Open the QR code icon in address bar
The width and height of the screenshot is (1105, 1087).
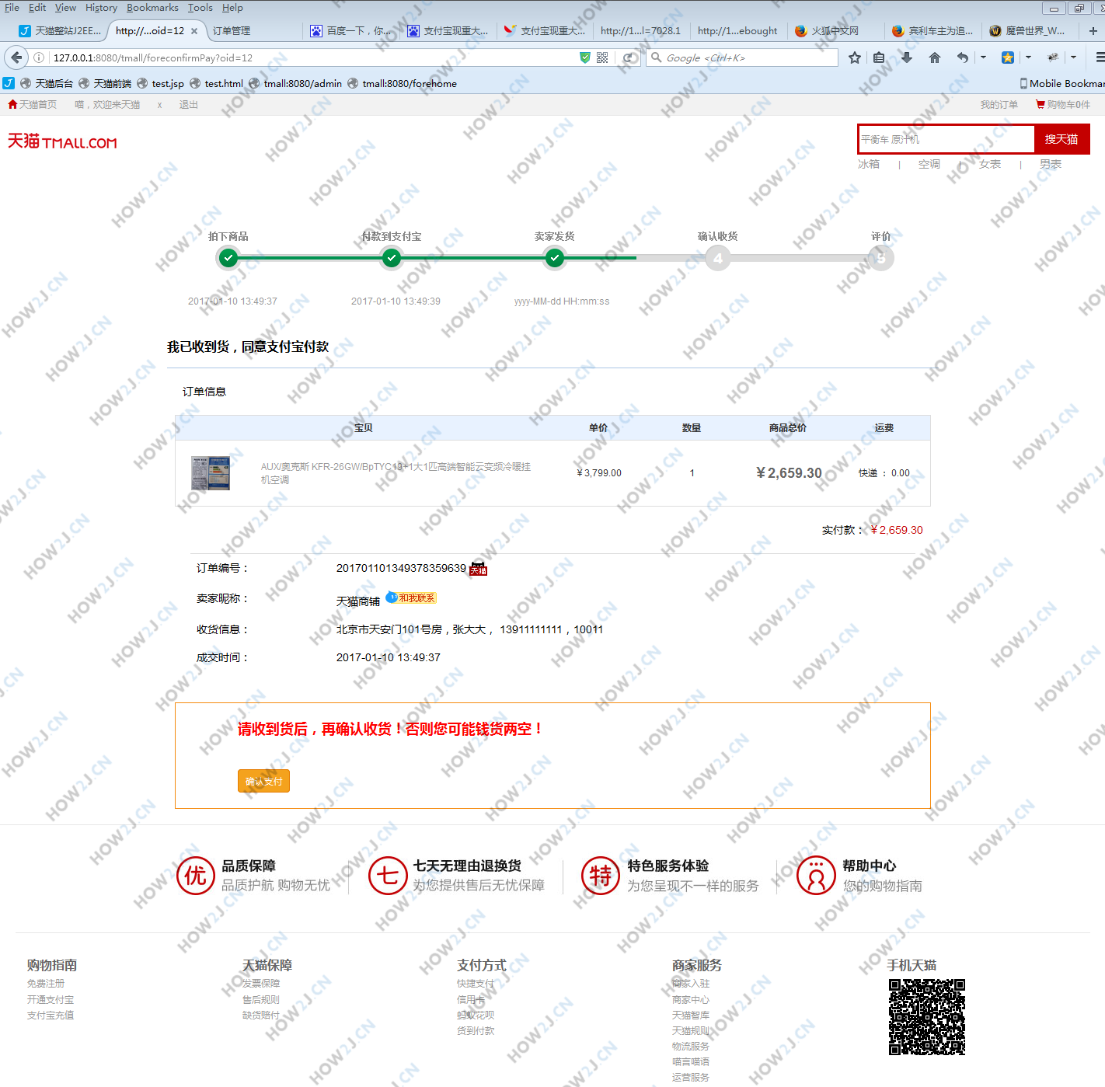coord(602,57)
